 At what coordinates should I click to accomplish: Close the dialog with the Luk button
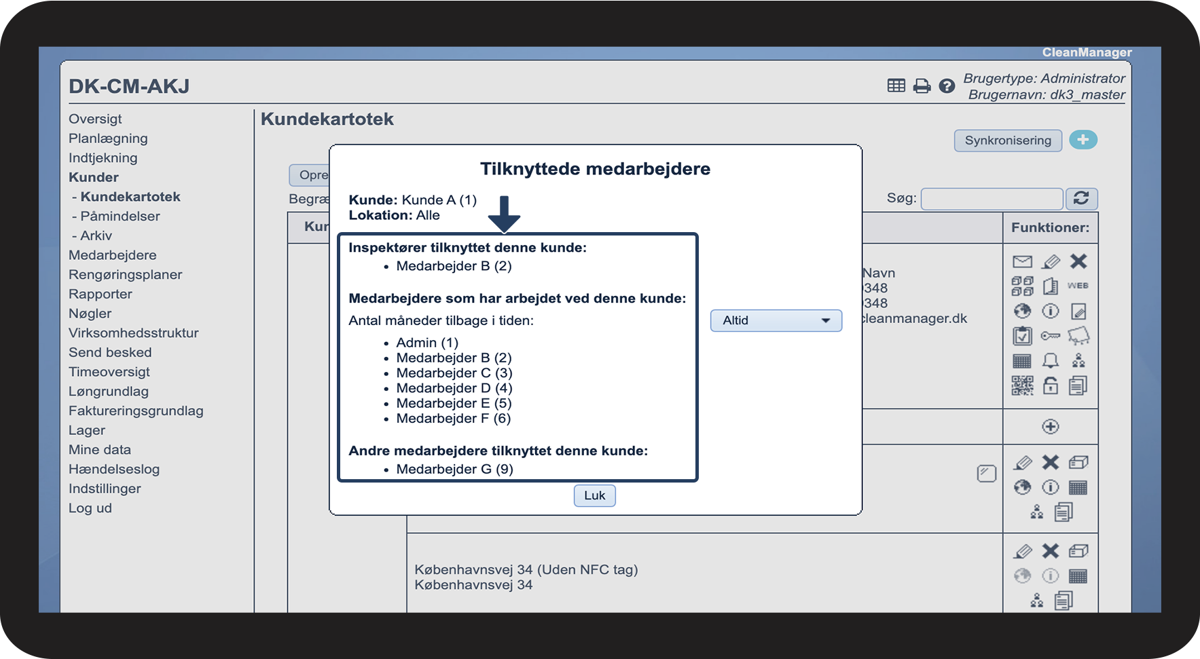(594, 495)
